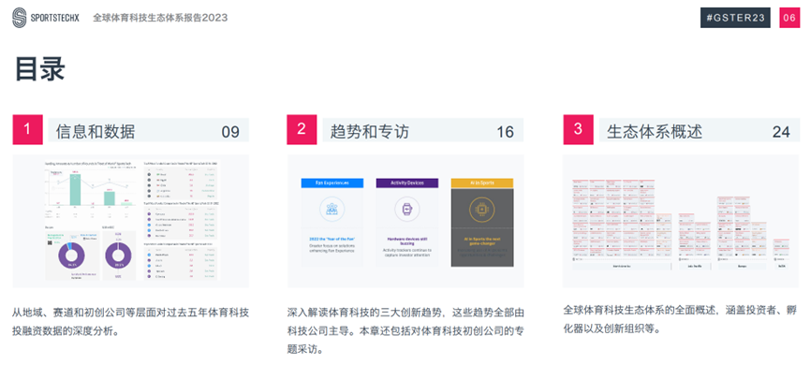
Task: Open chapter 信息和数据
Action: [x=96, y=132]
